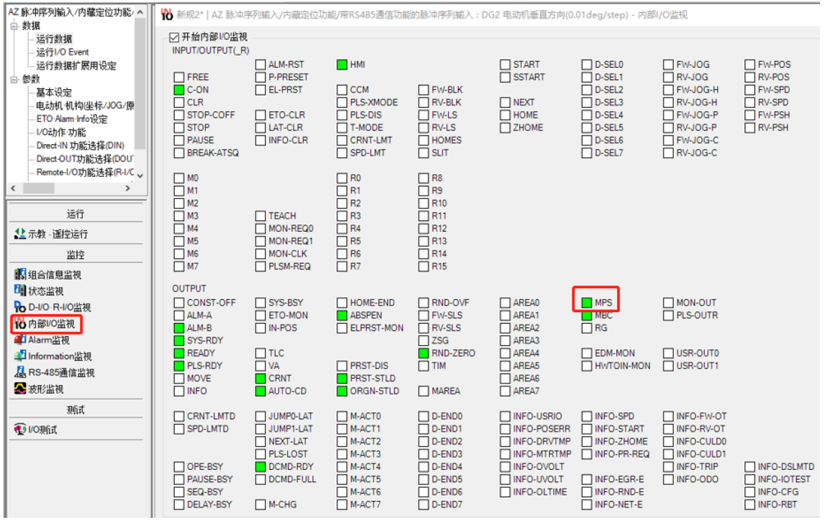Collapse the 数据 tree node
This screenshot has height=520, width=824.
point(14,26)
